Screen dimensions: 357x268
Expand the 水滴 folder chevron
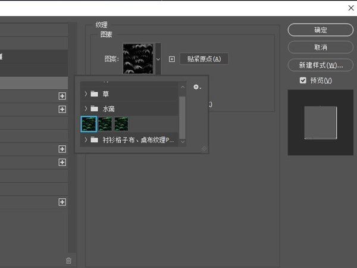[x=86, y=109]
